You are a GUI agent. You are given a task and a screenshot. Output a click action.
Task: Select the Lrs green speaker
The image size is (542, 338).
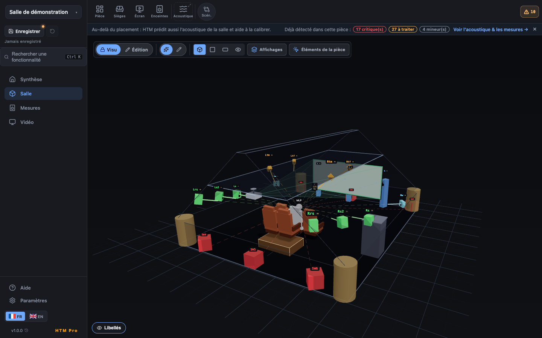pyautogui.click(x=199, y=199)
